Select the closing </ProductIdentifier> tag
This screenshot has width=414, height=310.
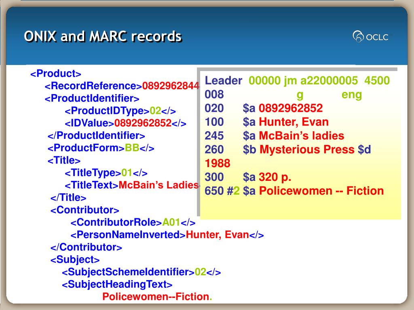tap(96, 136)
